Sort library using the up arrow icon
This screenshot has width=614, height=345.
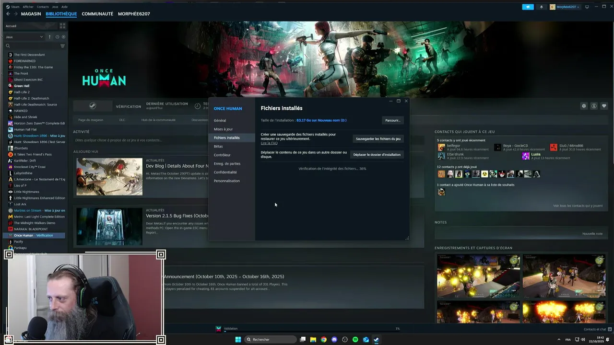click(49, 37)
